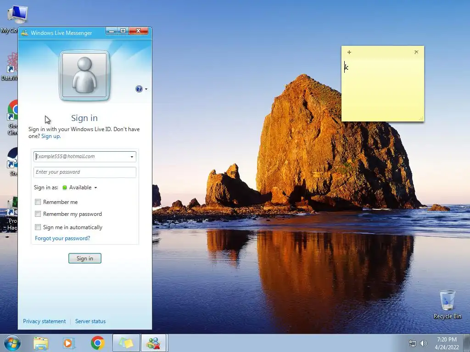Enable Remember my password checkbox
The height and width of the screenshot is (352, 470).
(x=38, y=214)
